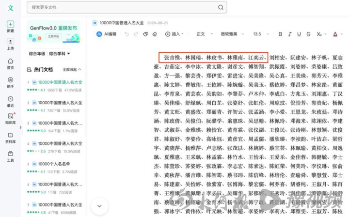This screenshot has height=217, width=349.
Task: Click the 新建 (New) sidebar icon
Action: [10, 26]
